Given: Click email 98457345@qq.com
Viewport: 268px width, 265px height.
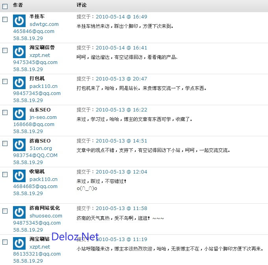Looking at the screenshot, I should point(37,93).
